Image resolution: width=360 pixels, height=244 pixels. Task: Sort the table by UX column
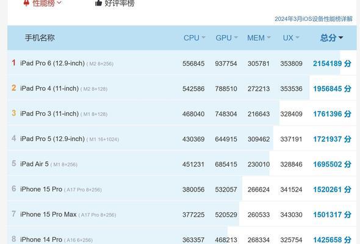(291, 38)
